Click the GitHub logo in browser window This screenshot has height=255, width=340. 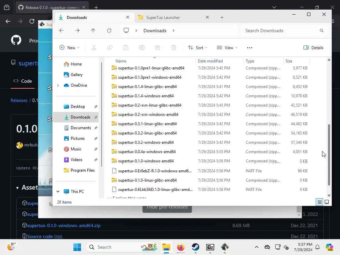click(x=16, y=40)
